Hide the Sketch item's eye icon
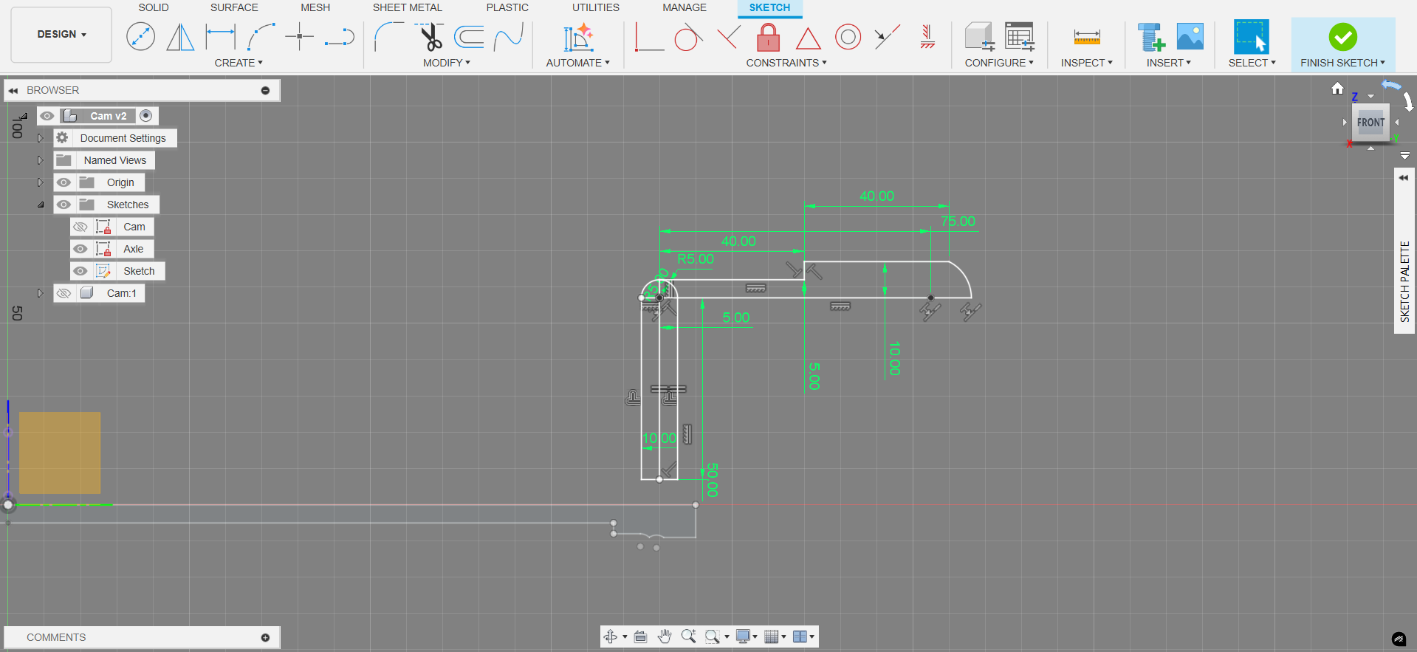 point(80,271)
